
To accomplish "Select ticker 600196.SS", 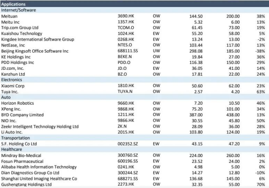I will click(128, 161).
